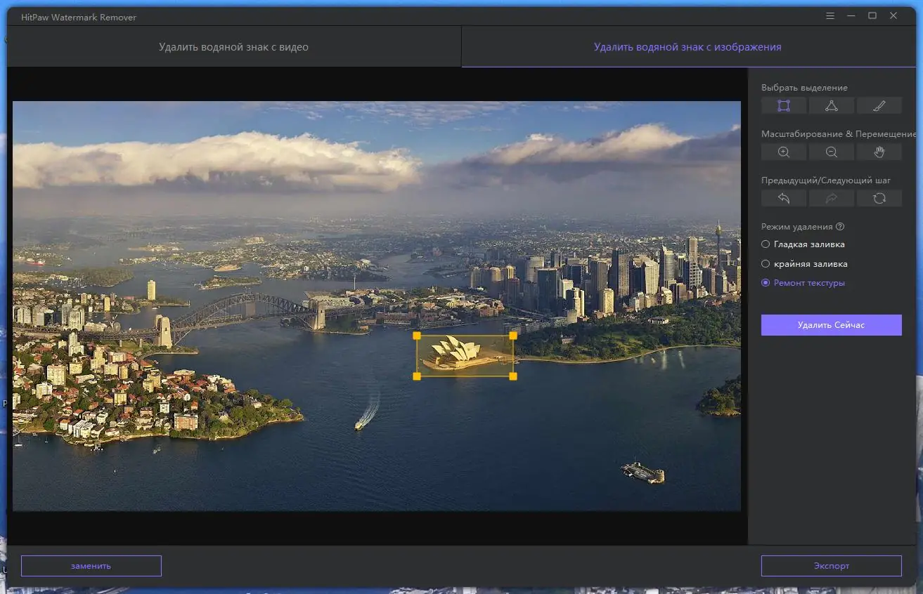This screenshot has width=923, height=594.
Task: Switch to Удалить водяной знак с изображения tab
Action: click(688, 47)
